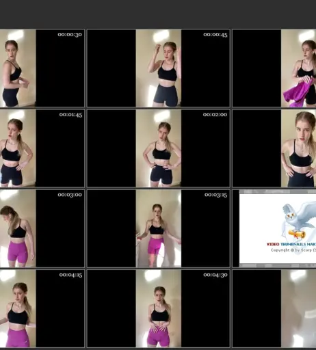Screen dimensions: 316x350
Task: Select frame showing woman holding purple garment
Action: pos(298,68)
